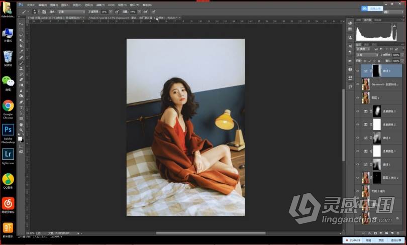Viewport: 407px width, 245px height.
Task: Open the Info panel icon
Action: [350, 69]
